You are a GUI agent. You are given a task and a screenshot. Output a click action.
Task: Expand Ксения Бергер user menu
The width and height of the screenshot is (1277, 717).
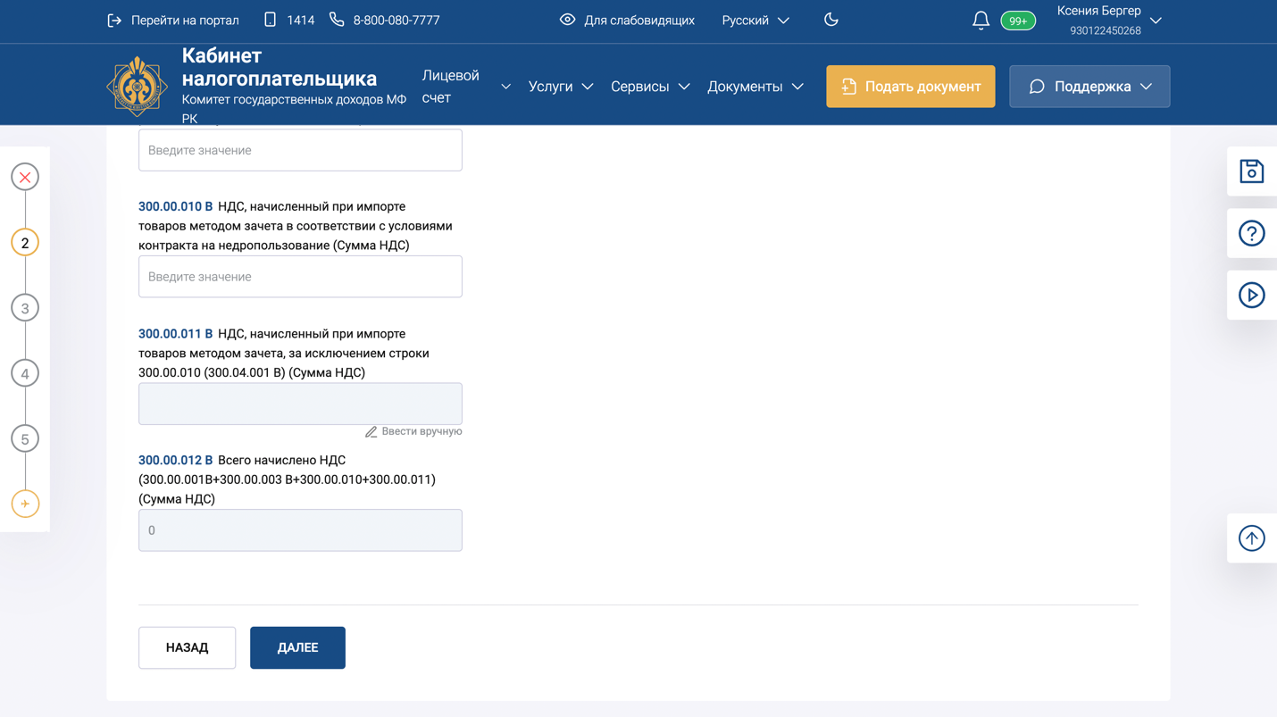click(x=1108, y=20)
